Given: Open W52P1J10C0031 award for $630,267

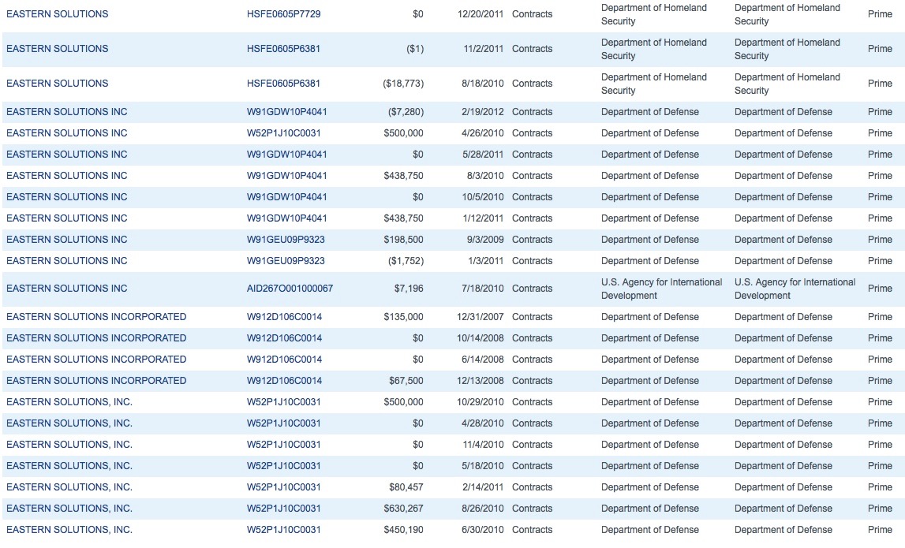Looking at the screenshot, I should tap(283, 509).
